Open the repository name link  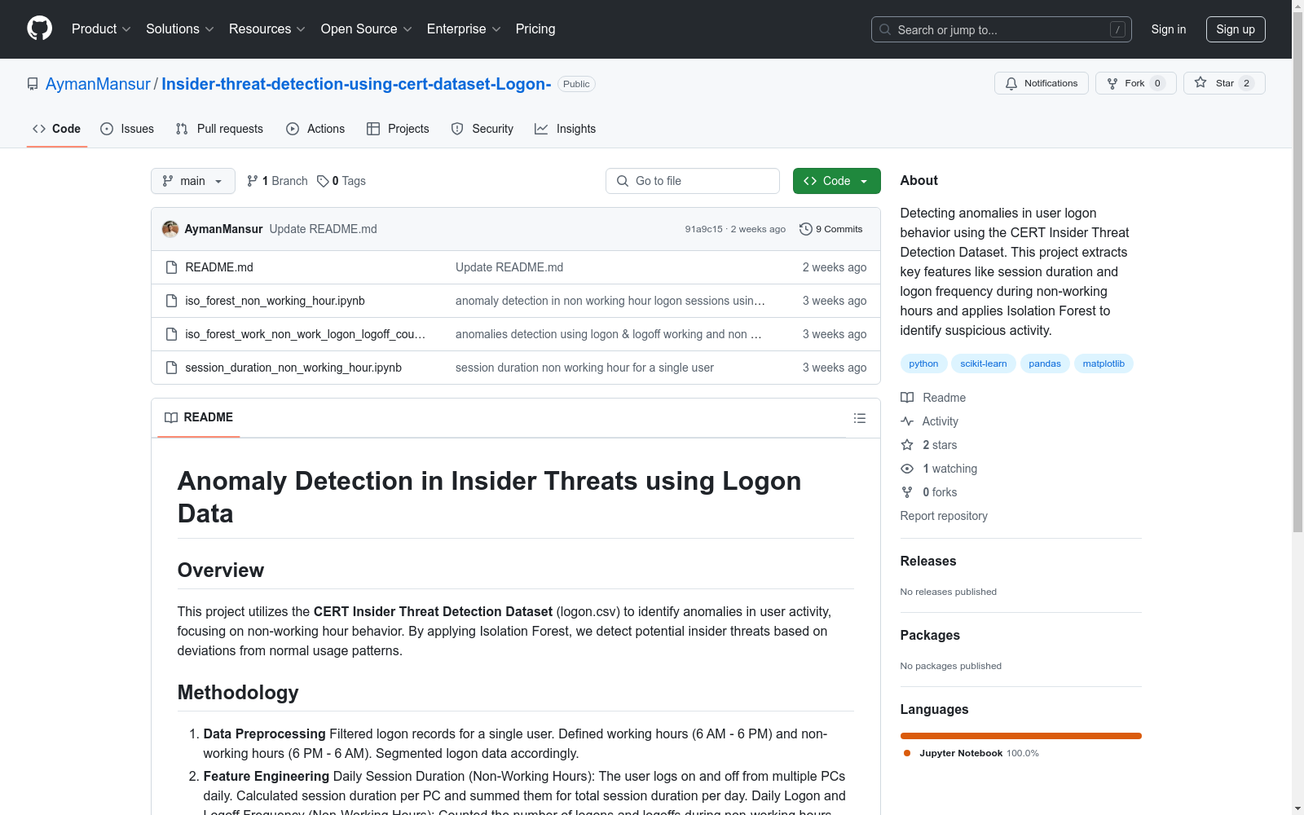click(356, 84)
